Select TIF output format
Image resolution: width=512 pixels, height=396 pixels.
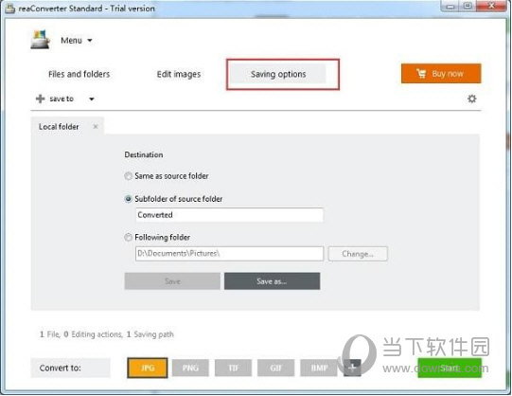pos(233,369)
